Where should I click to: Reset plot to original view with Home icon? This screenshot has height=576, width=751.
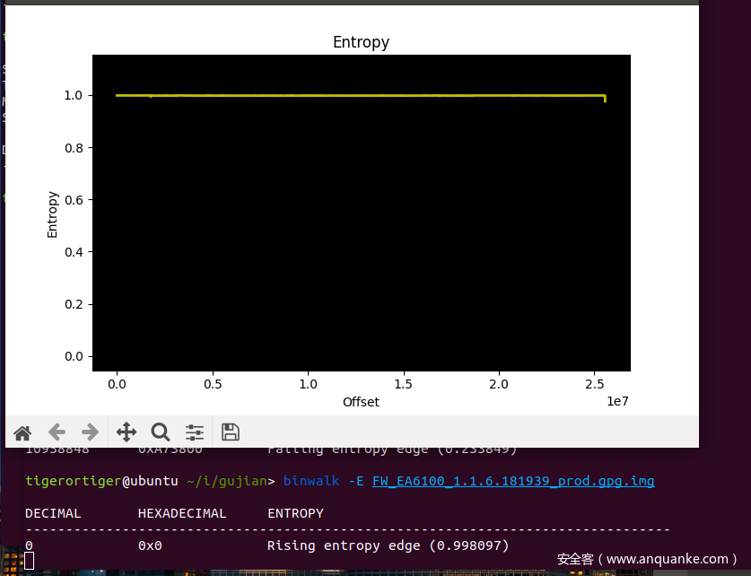pyautogui.click(x=22, y=432)
